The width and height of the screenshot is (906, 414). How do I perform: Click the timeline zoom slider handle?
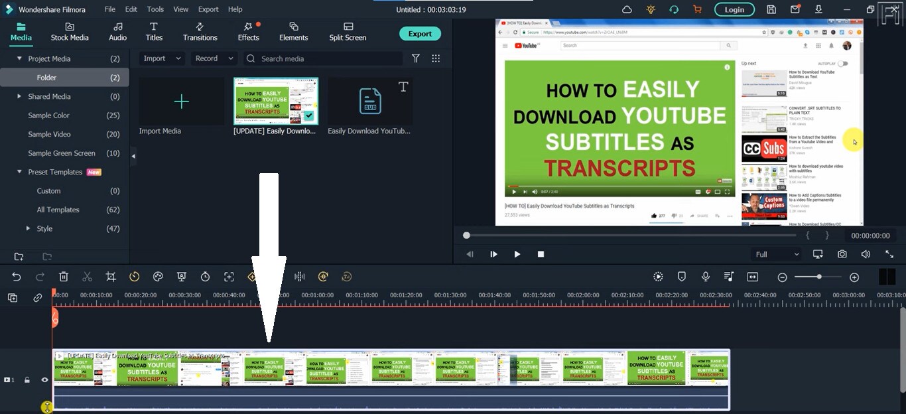[820, 277]
